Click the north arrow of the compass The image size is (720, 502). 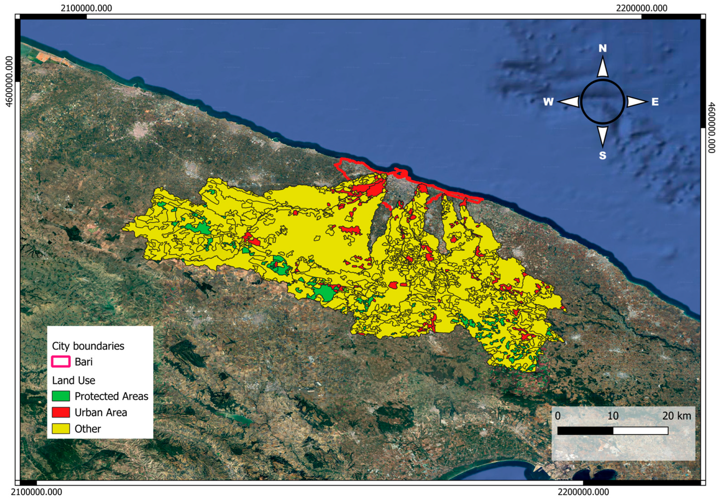[602, 67]
